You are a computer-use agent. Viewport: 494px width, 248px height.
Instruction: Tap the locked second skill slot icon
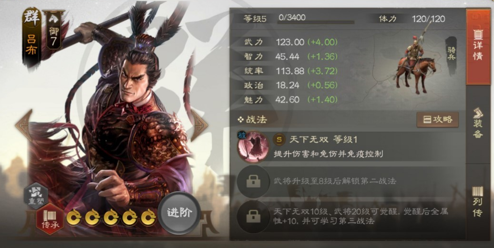click(253, 182)
